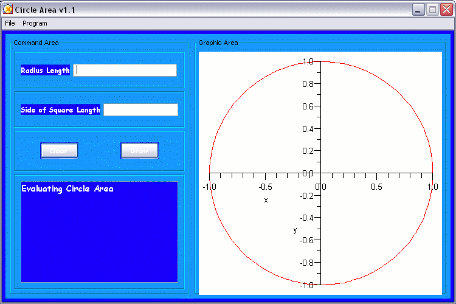Click the x axis label on graph
Viewport: 456px width, 304px height.
coord(266,200)
